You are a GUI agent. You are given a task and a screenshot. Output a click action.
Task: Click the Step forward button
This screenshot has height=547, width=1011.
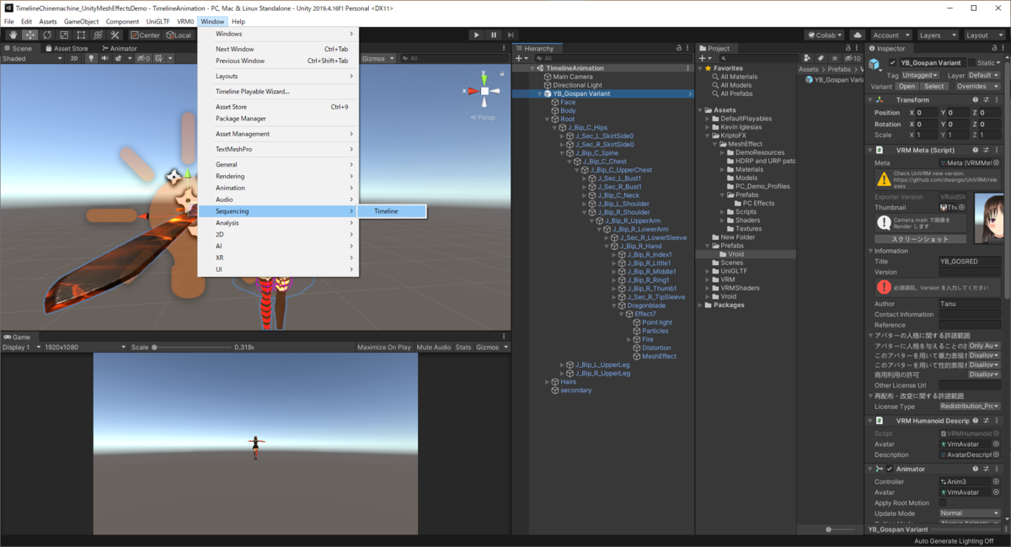click(x=511, y=35)
